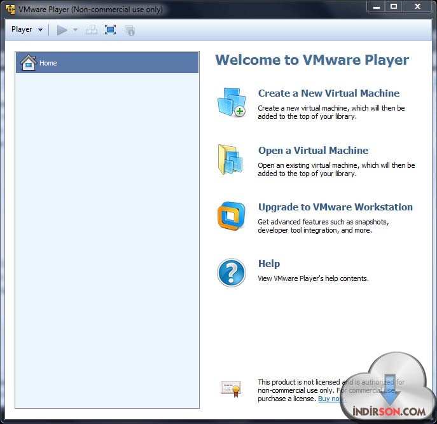Click the license certificate icon
The image size is (437, 424).
231,389
